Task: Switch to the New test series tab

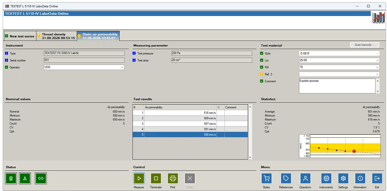Action: click(20, 36)
